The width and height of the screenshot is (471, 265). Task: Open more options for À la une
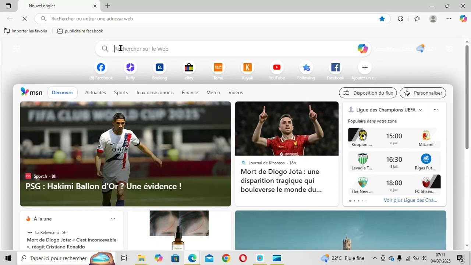[x=113, y=219]
